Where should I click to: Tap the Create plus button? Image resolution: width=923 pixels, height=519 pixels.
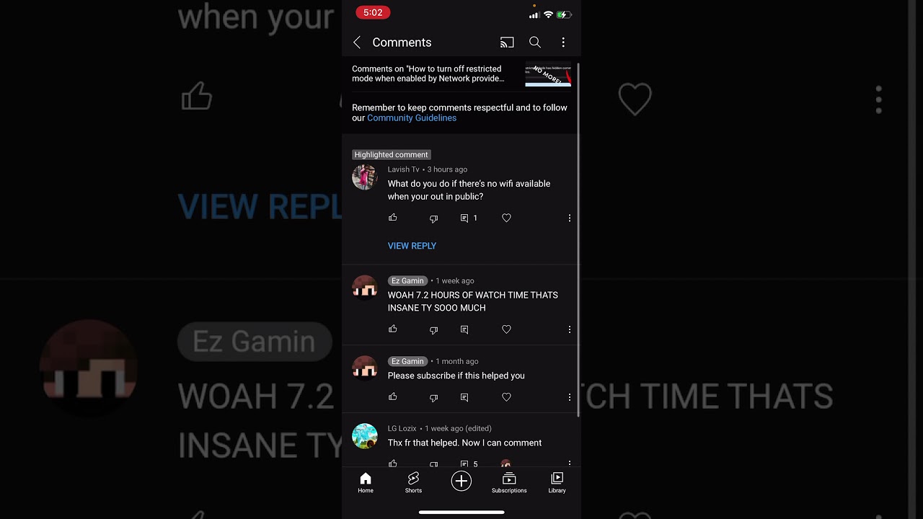coord(461,481)
